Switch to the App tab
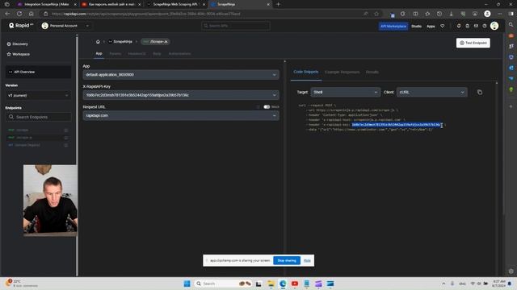Image resolution: width=517 pixels, height=290 pixels. 99,54
